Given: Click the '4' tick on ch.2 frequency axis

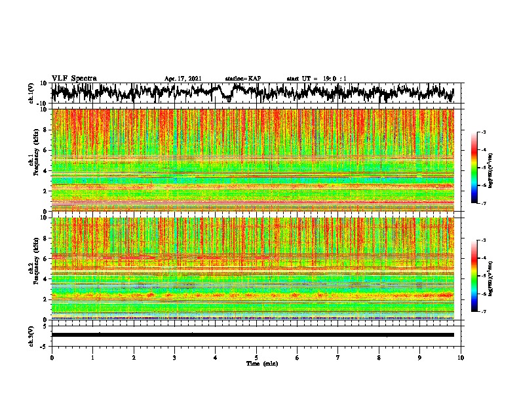Looking at the screenshot, I should tap(46, 279).
